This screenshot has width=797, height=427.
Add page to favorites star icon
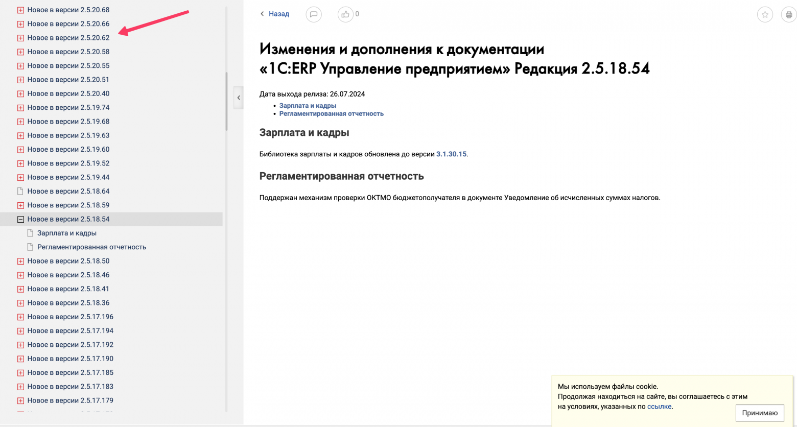(765, 15)
